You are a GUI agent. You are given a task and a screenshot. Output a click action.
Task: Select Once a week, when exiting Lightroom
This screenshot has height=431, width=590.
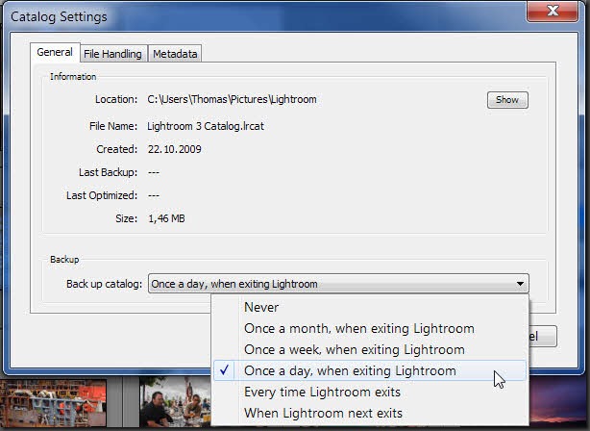[x=369, y=349]
